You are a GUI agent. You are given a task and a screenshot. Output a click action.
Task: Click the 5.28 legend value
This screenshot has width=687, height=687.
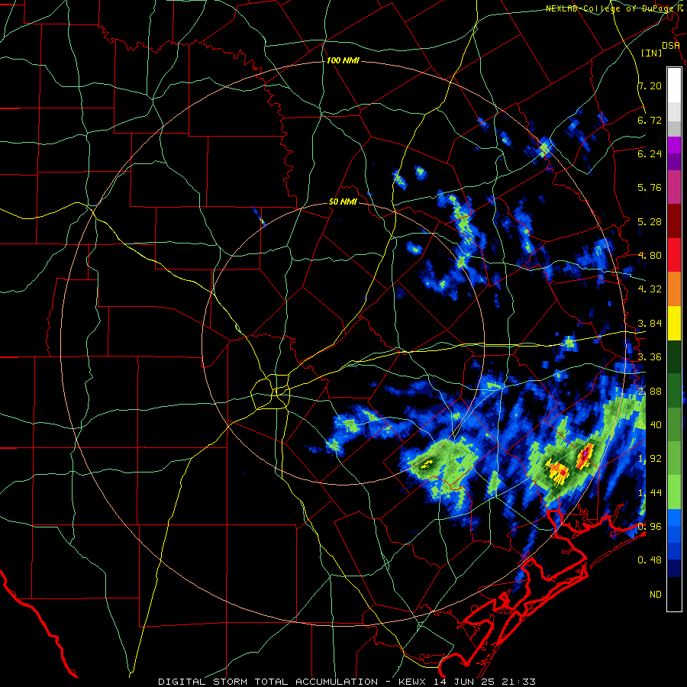[650, 221]
